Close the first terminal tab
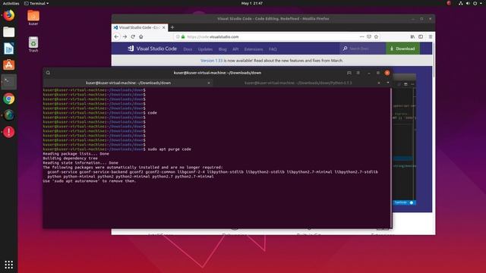 click(209, 83)
